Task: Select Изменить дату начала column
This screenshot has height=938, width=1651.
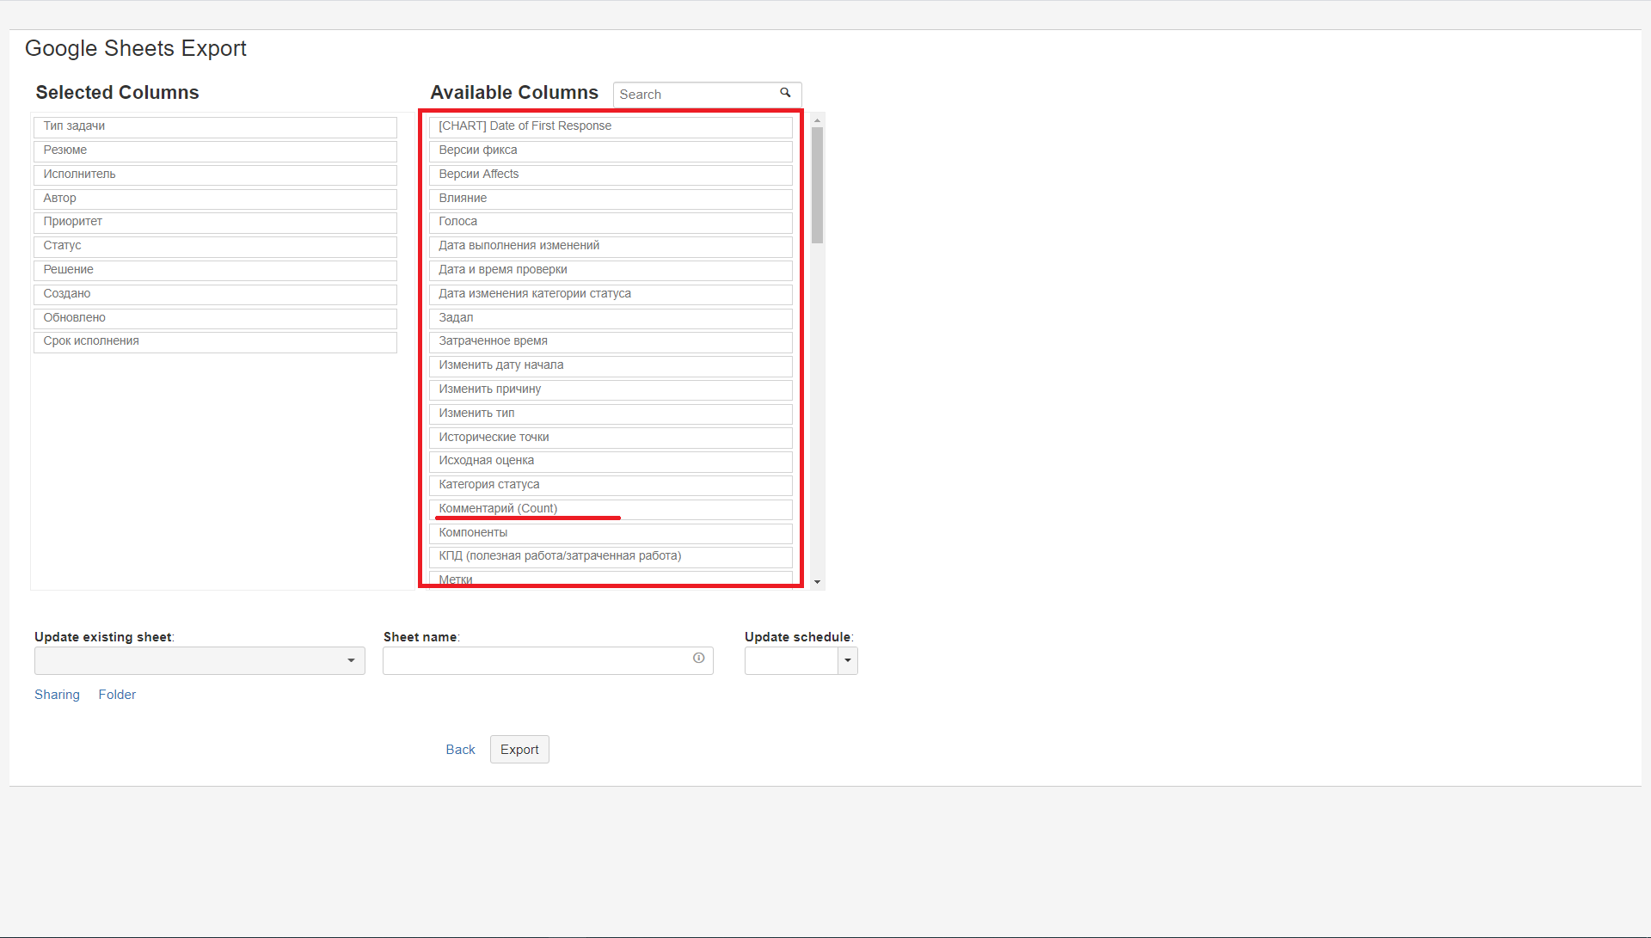Action: point(611,365)
